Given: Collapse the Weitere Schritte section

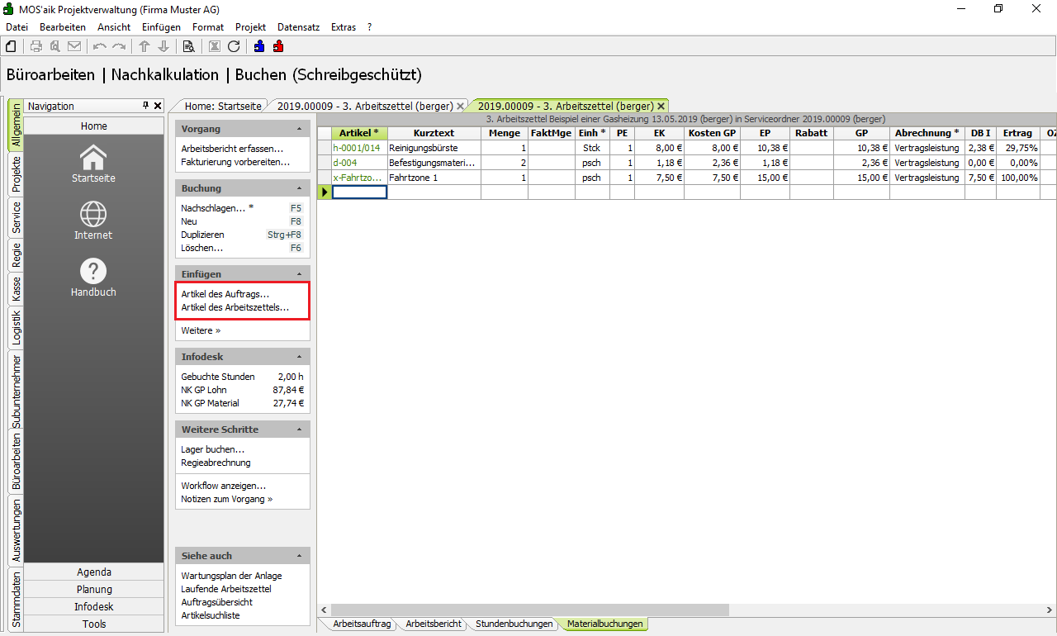Looking at the screenshot, I should coord(299,430).
